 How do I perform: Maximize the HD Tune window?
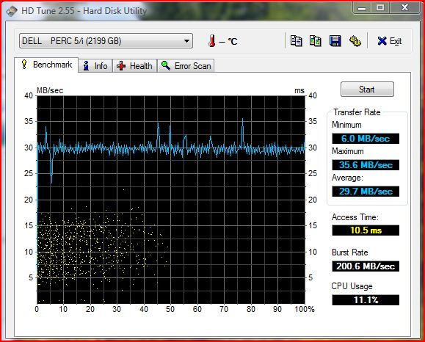point(380,8)
